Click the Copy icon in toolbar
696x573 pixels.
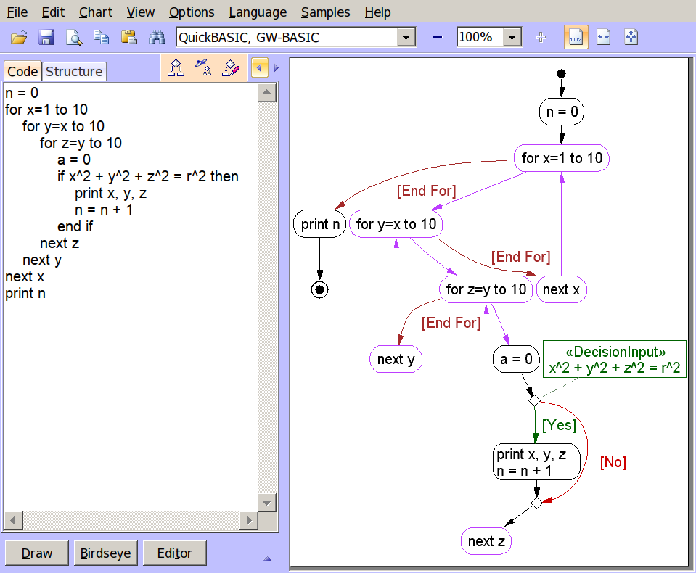[102, 38]
